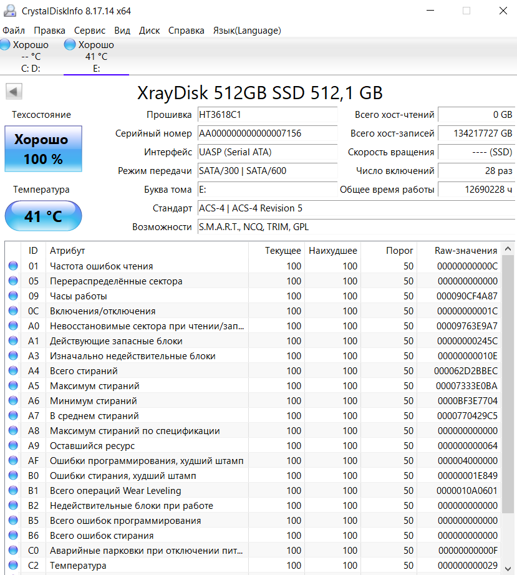517x575 pixels.
Task: Click status icon of row B1 Wear Leveling
Action: pos(13,490)
